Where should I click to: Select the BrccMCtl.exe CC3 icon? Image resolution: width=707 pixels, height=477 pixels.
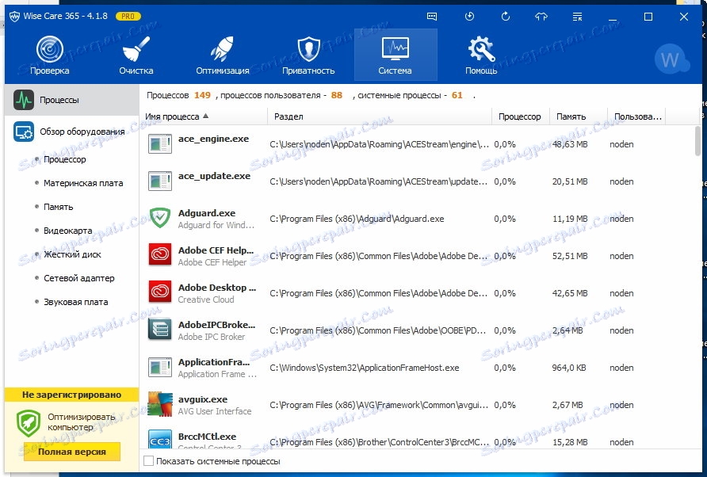160,439
